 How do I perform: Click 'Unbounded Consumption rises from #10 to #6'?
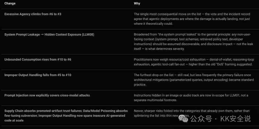coord(38,59)
